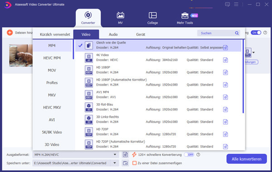Image resolution: width=272 pixels, height=172 pixels.
Task: Open output folder icon beside save path
Action: point(125,163)
